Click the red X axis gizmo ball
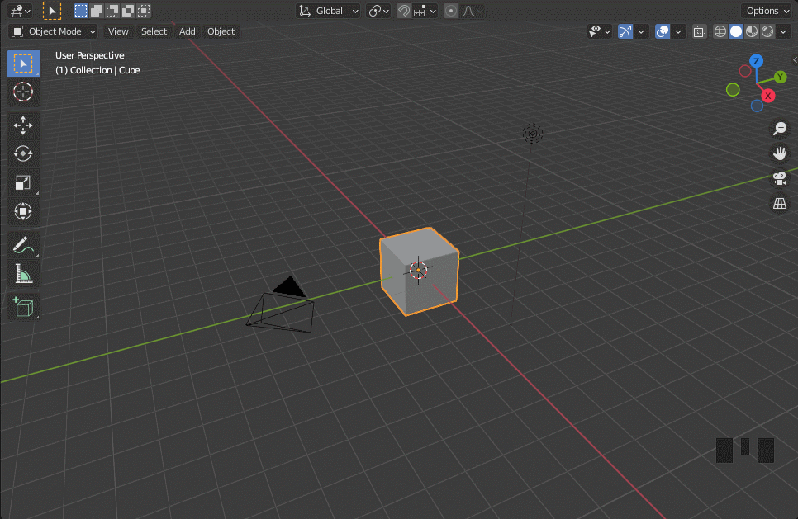 768,96
